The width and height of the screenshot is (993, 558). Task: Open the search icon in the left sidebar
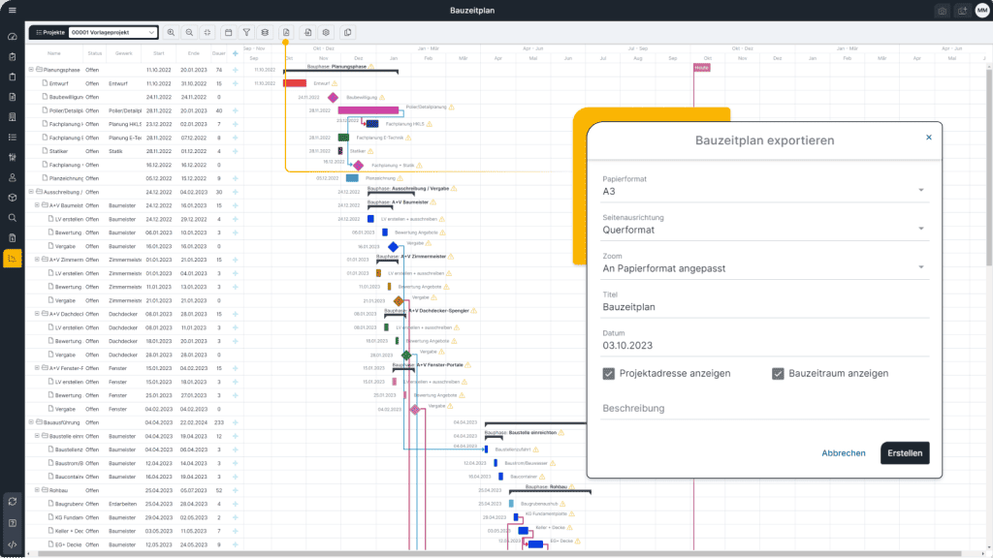click(13, 218)
